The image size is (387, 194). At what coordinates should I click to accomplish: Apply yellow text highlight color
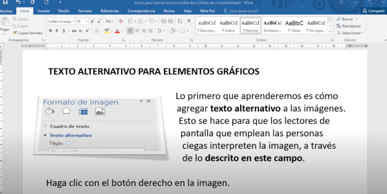(x=107, y=31)
